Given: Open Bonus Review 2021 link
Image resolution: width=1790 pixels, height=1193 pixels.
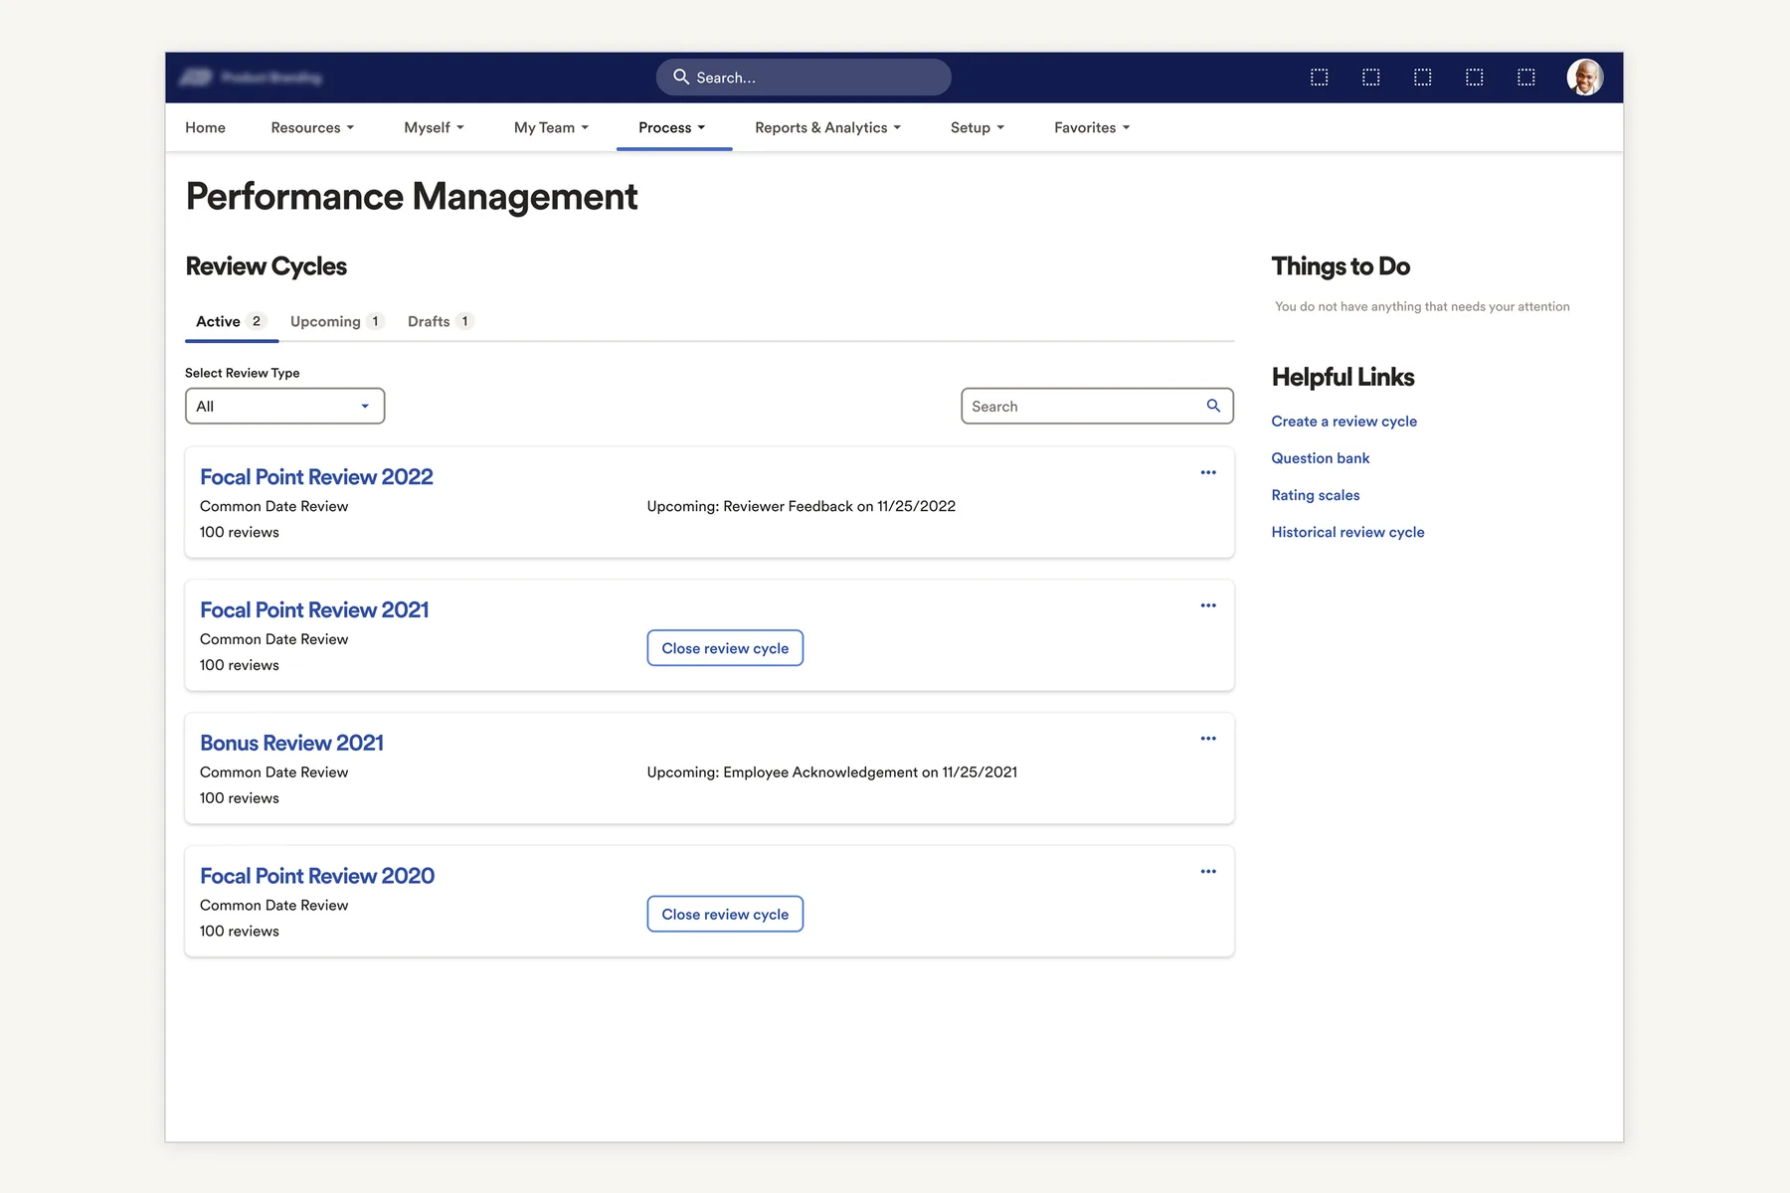Looking at the screenshot, I should (291, 744).
